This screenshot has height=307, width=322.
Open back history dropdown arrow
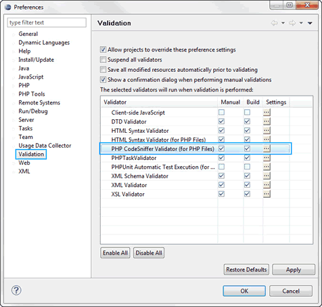tap(283, 23)
